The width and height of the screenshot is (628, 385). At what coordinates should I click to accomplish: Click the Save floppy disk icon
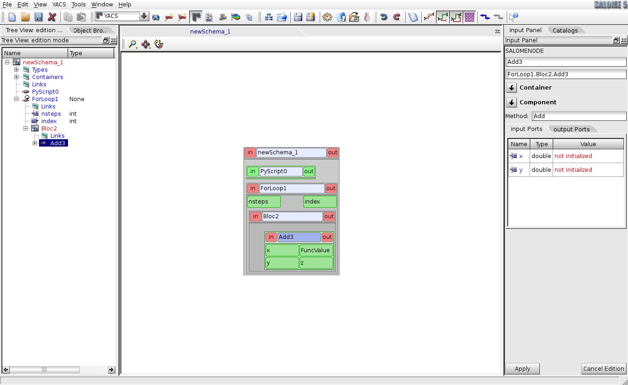click(x=39, y=17)
